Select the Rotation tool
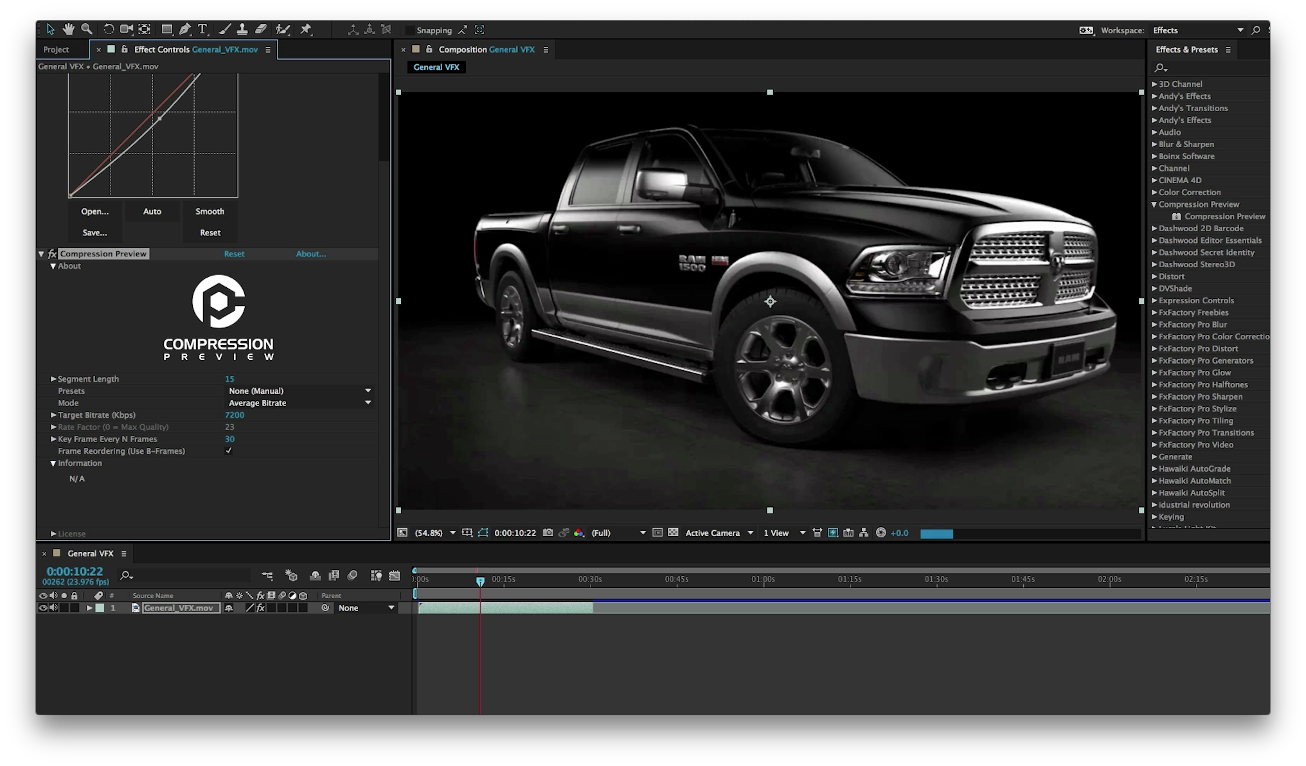The width and height of the screenshot is (1306, 766). (109, 29)
